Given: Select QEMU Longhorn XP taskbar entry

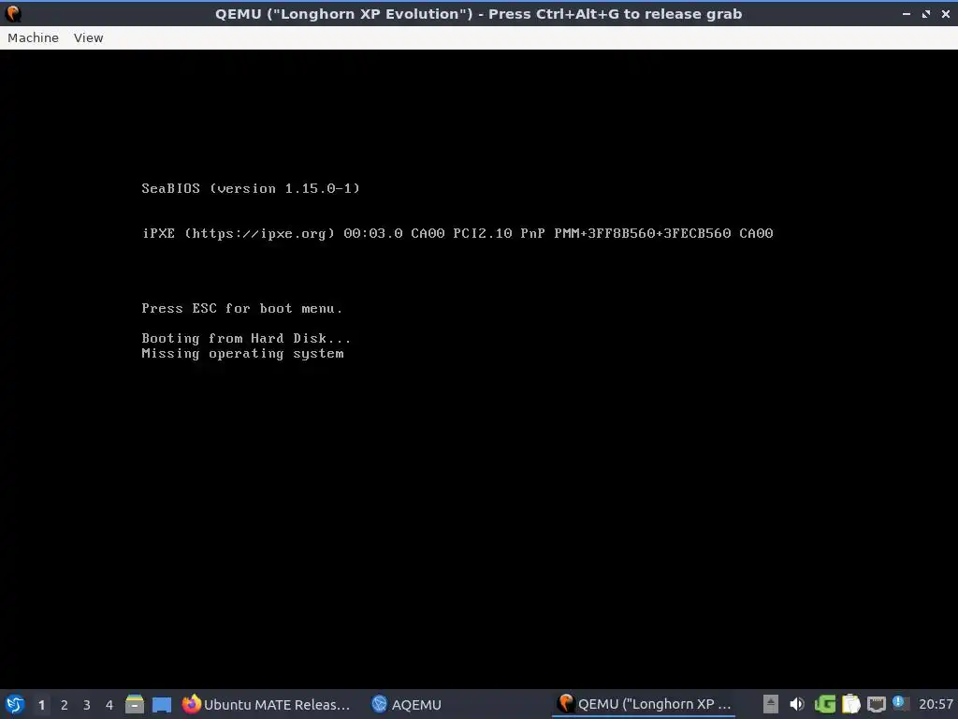Looking at the screenshot, I should [x=644, y=704].
